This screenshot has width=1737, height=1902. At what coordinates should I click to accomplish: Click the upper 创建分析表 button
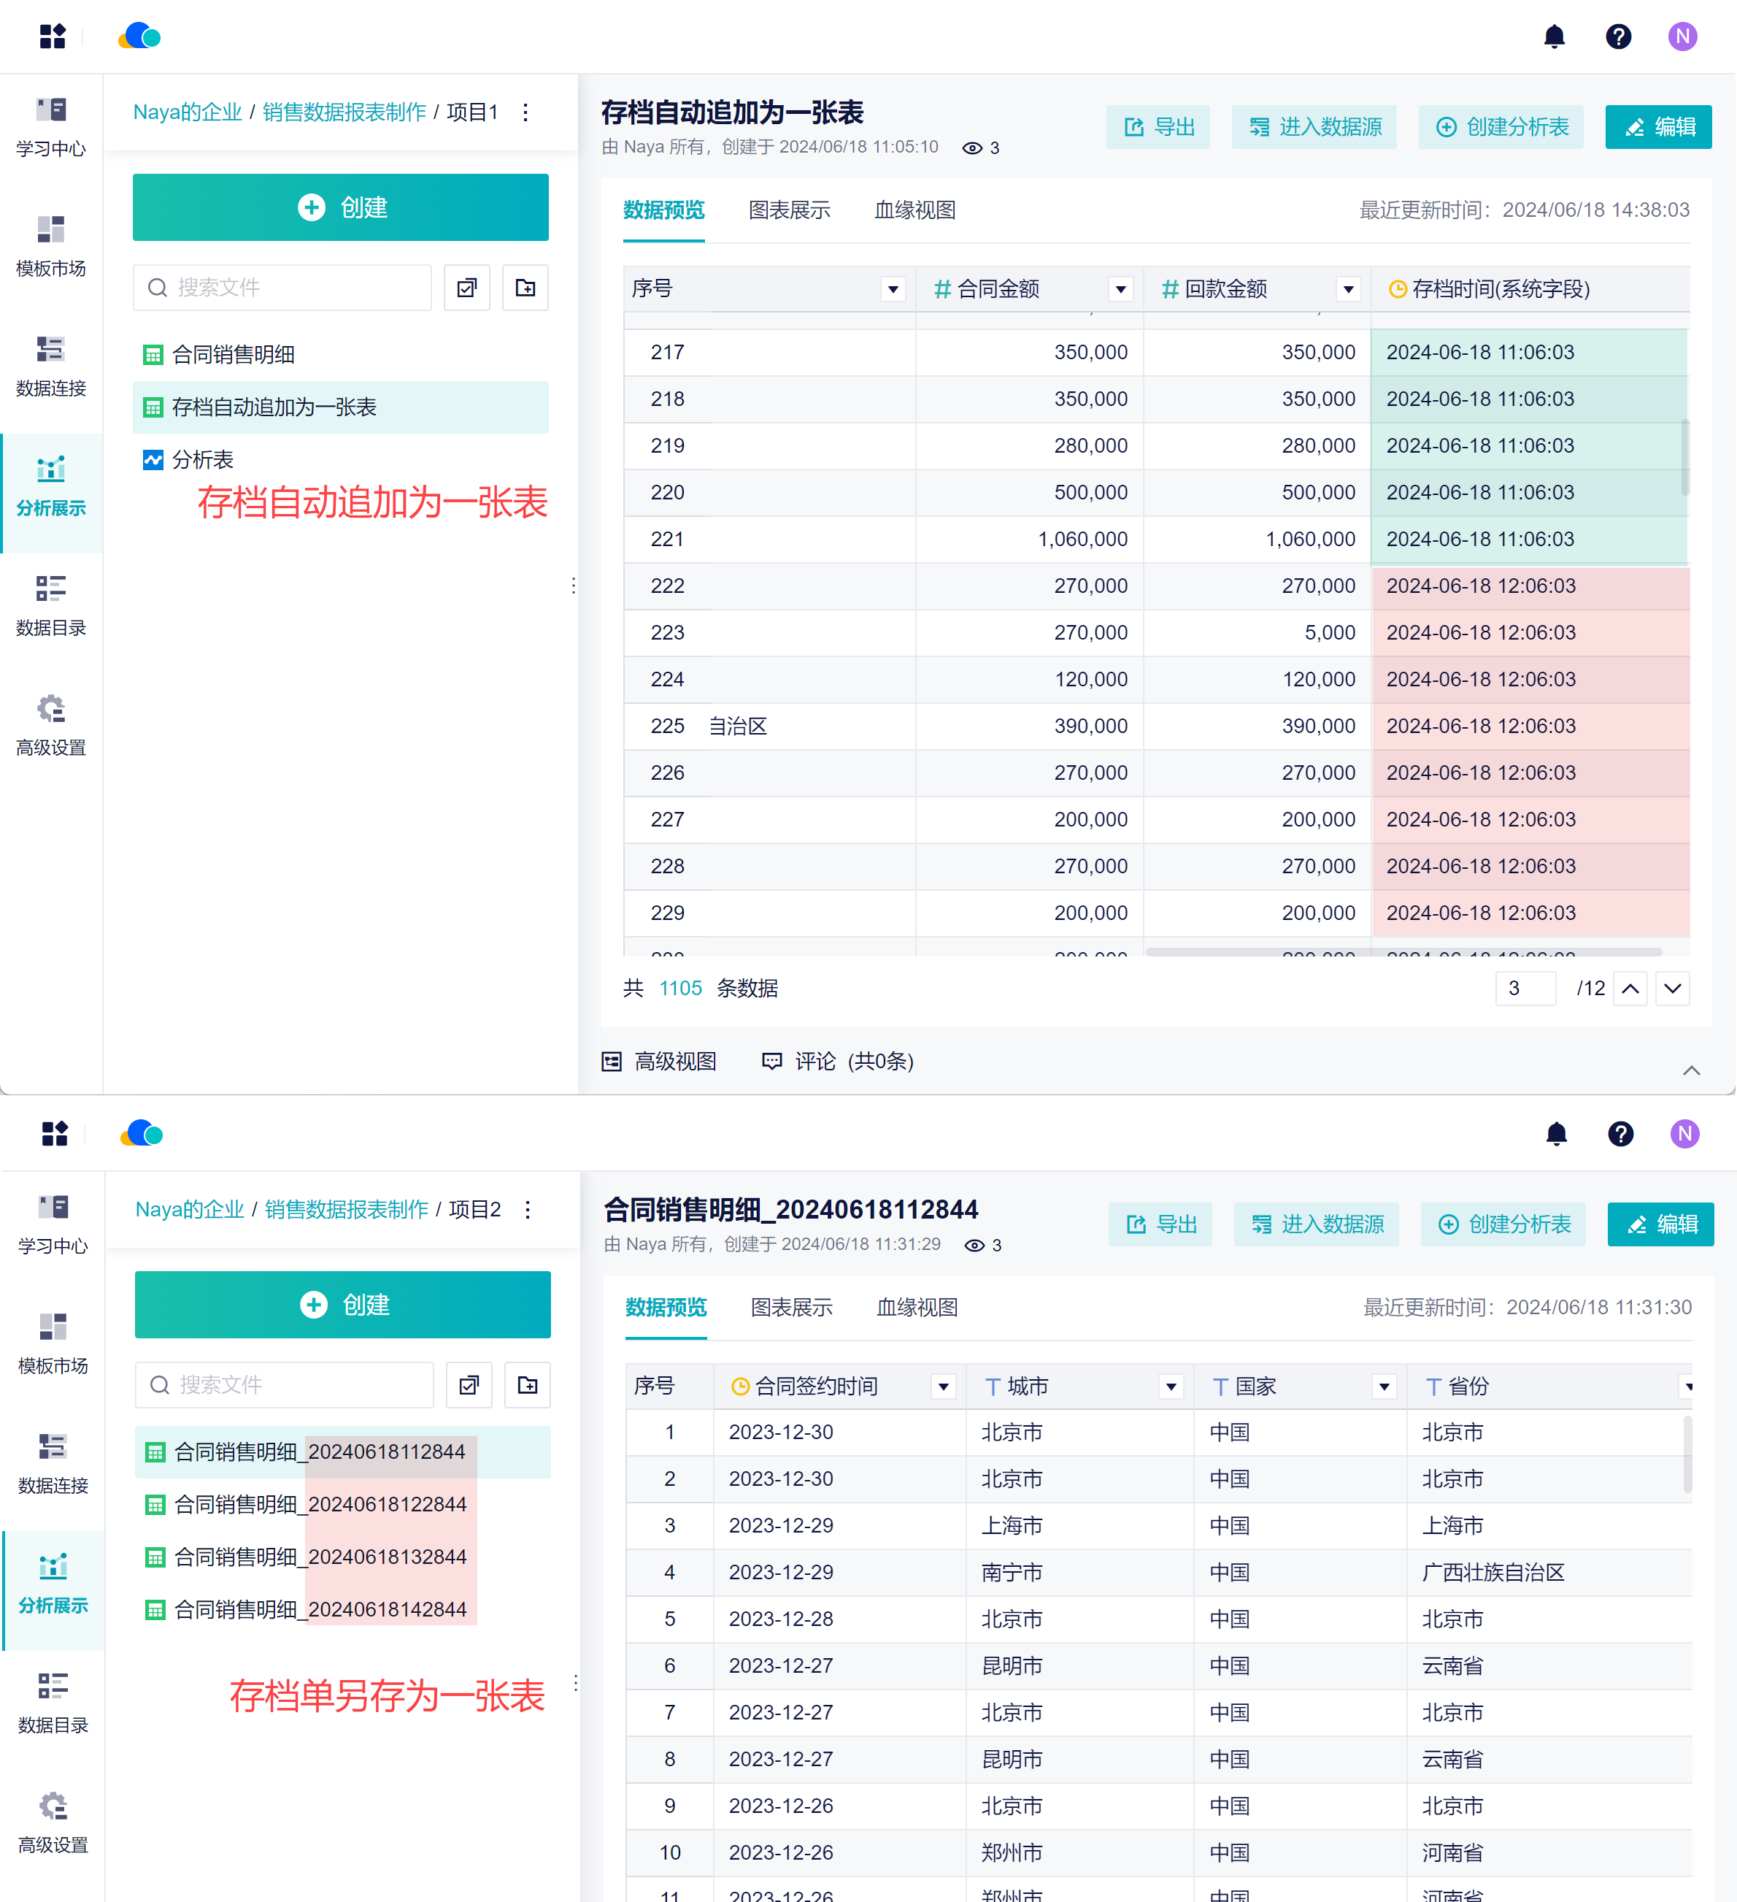click(1502, 127)
